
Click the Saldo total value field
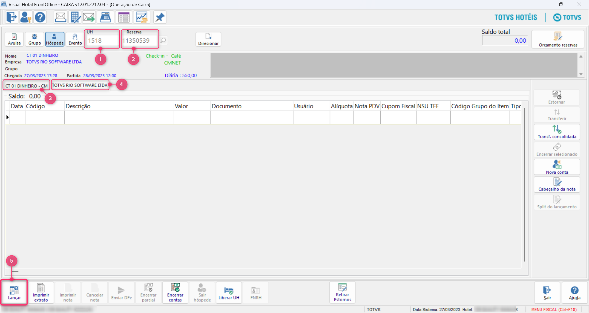(x=505, y=41)
